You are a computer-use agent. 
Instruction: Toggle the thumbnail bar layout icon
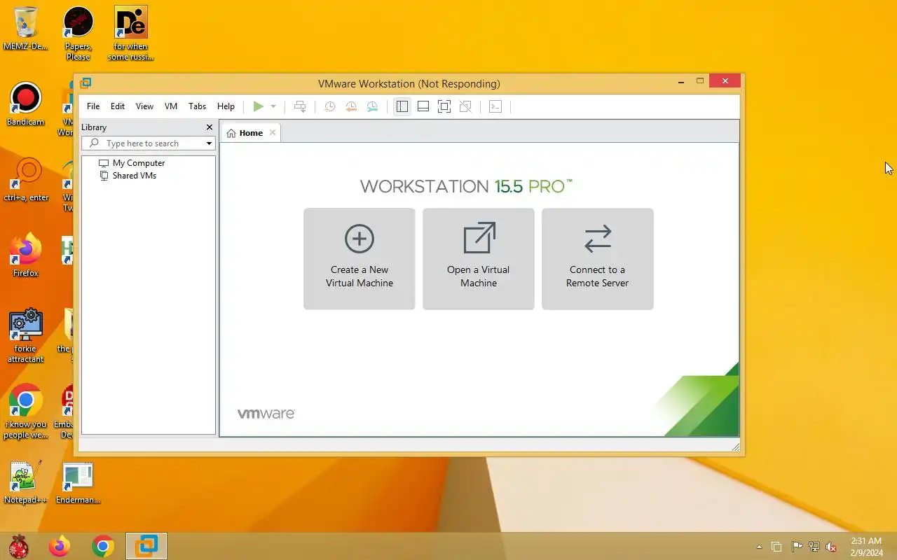click(423, 106)
